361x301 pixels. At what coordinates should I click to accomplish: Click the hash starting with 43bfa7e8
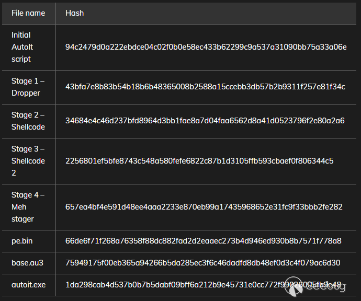205,87
